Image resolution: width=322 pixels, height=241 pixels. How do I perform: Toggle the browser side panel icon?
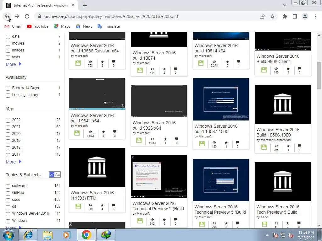click(x=295, y=16)
